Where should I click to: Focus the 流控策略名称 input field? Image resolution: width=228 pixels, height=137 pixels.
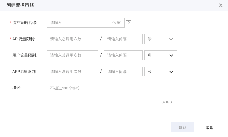pos(85,23)
